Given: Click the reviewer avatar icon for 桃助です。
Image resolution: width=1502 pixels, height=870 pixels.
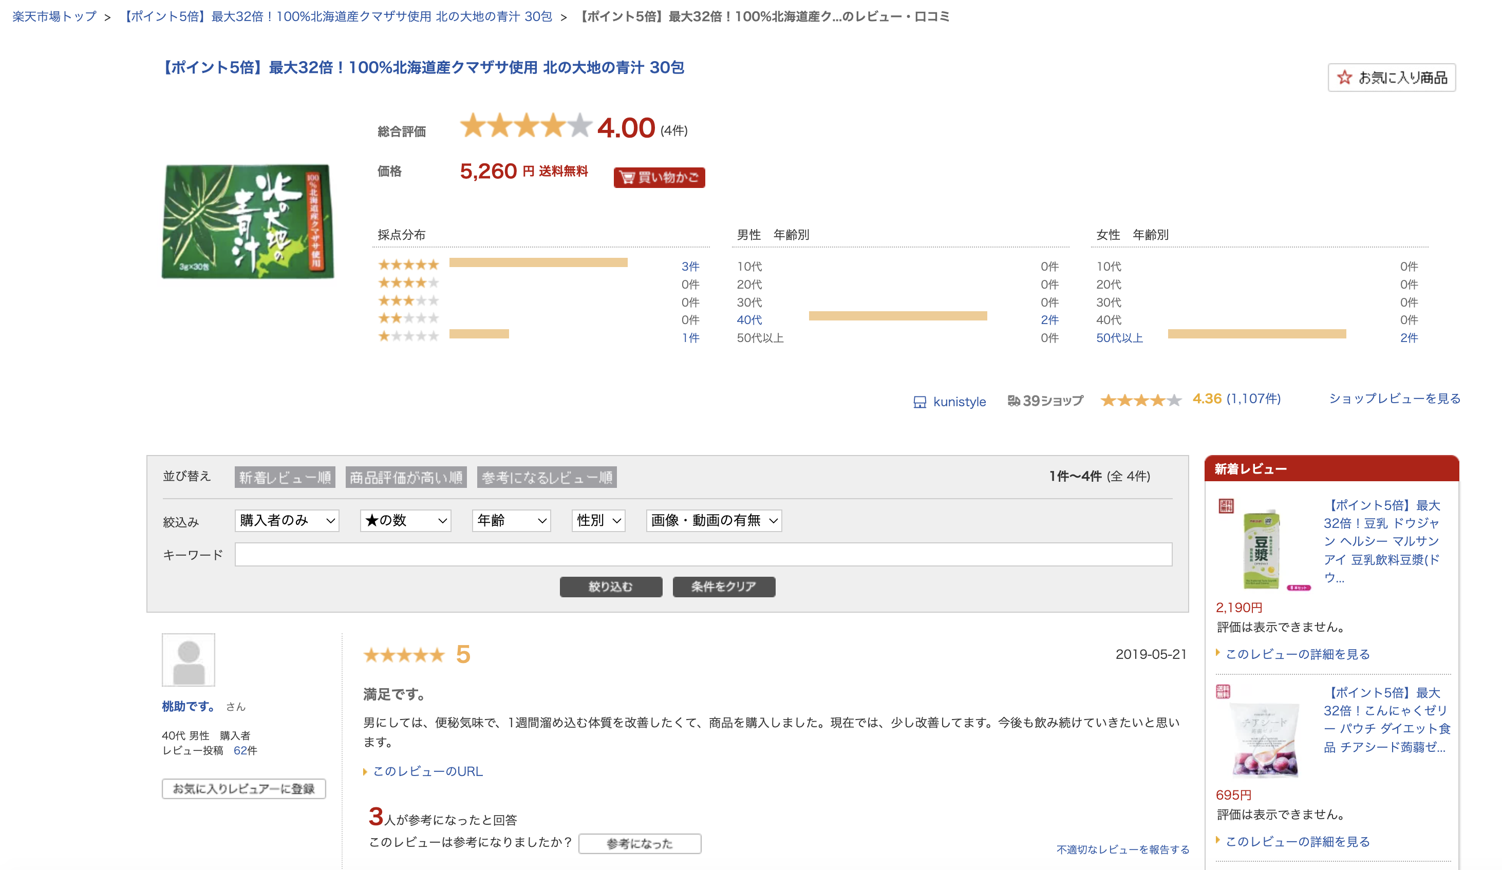Looking at the screenshot, I should click(x=189, y=659).
